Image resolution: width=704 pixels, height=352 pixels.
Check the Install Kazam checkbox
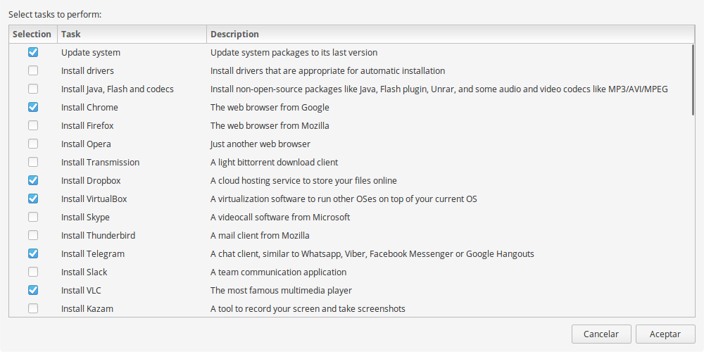pyautogui.click(x=33, y=308)
